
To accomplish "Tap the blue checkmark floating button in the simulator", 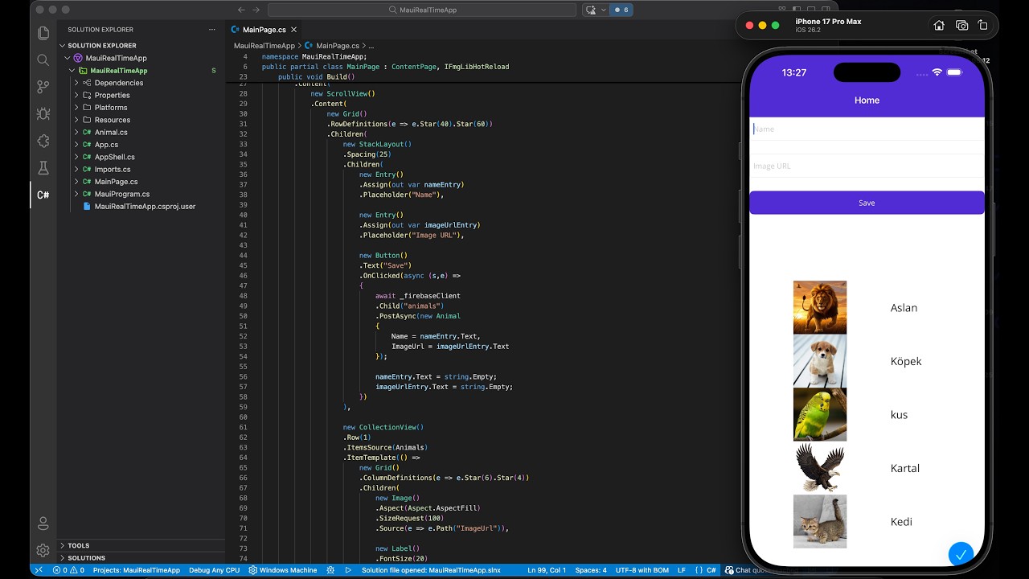I will [961, 554].
